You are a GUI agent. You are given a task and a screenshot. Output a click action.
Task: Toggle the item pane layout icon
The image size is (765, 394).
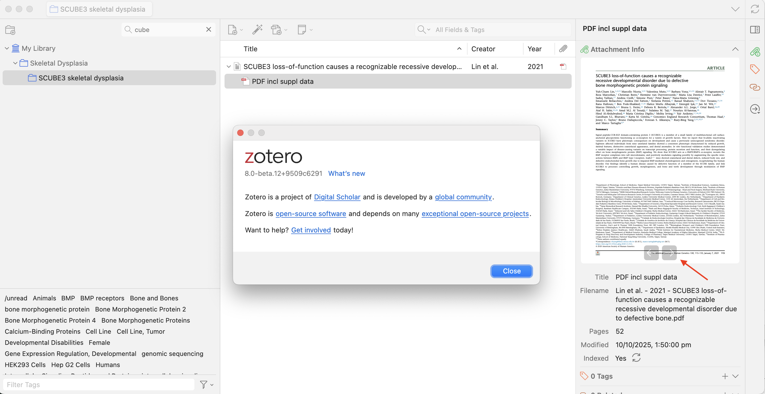[x=755, y=30]
